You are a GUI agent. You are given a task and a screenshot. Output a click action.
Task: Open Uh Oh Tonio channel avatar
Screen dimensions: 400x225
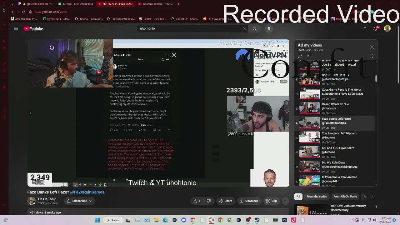coord(32,201)
